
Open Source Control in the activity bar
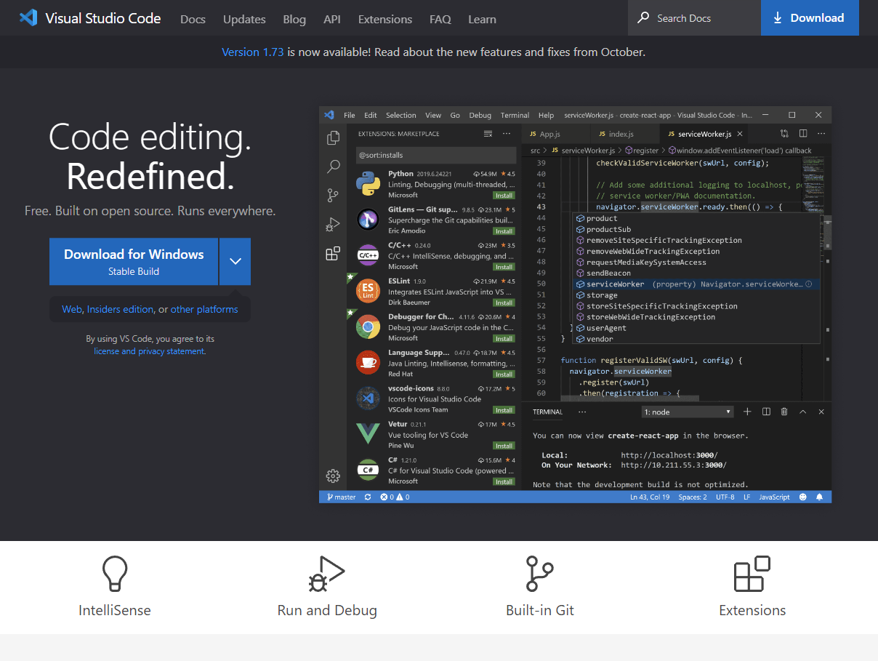coord(334,195)
